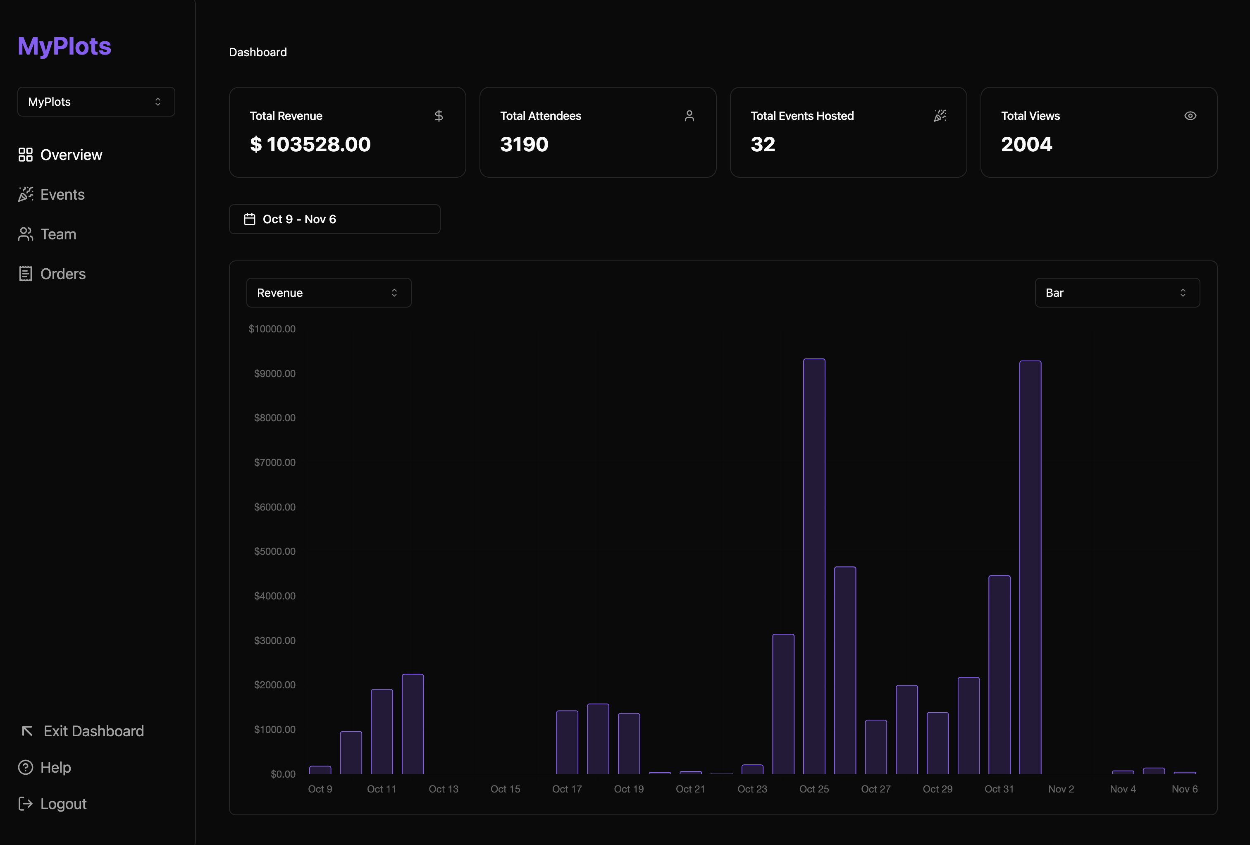Click the Oct 19 revenue bar
This screenshot has height=845, width=1250.
[x=629, y=743]
